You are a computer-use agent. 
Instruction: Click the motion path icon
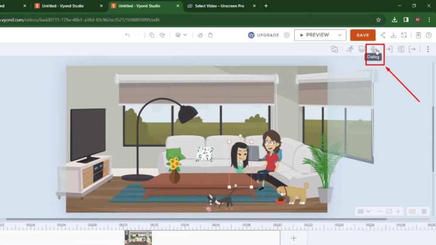pos(400,49)
